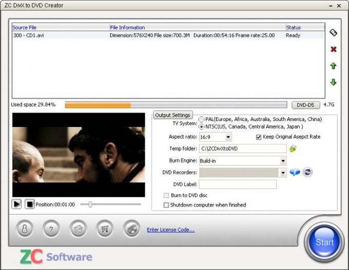
Task: Open the Aspect ratio dropdown
Action: [x=228, y=137]
